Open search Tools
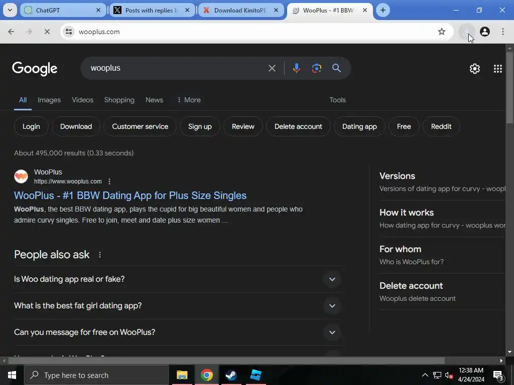This screenshot has width=514, height=385. [x=338, y=100]
